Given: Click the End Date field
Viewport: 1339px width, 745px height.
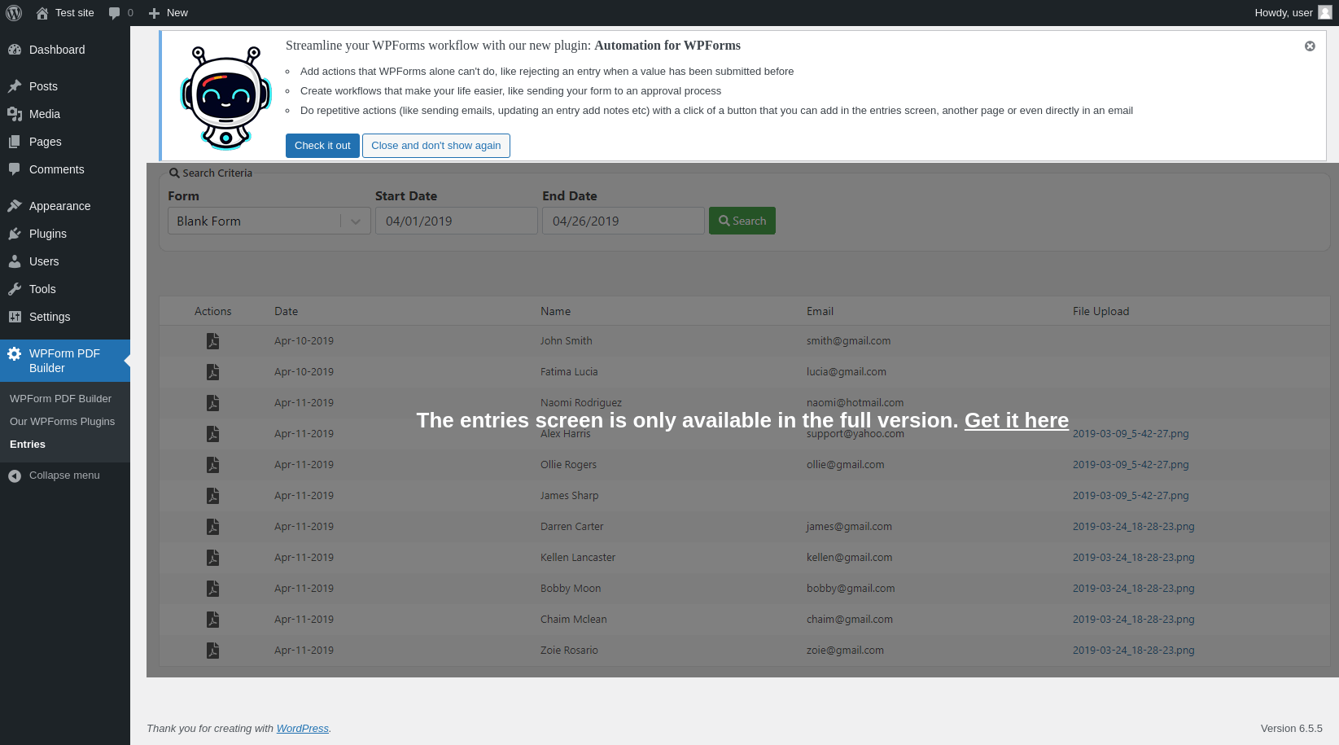Looking at the screenshot, I should tap(624, 221).
